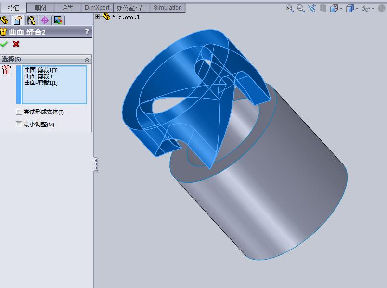The height and width of the screenshot is (288, 387).
Task: Click the 曲面-缝合2 panel title
Action: [27, 32]
